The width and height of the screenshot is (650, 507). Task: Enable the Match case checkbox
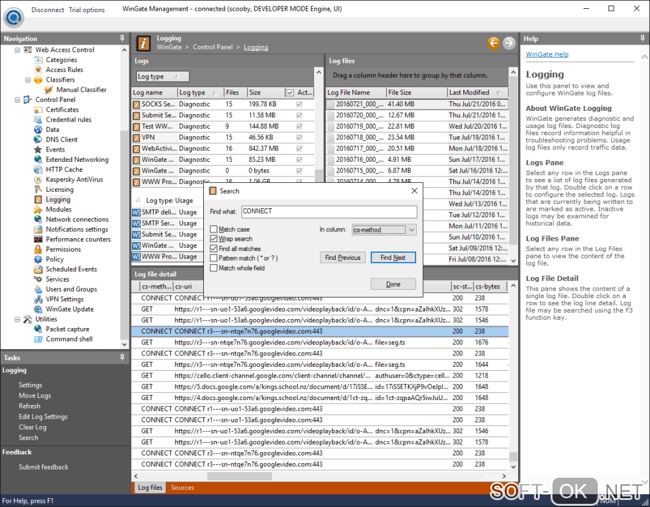point(213,229)
